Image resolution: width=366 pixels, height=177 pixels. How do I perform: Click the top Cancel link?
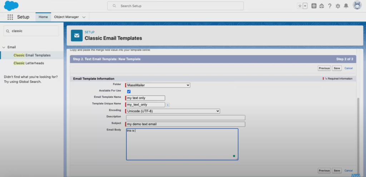click(348, 68)
